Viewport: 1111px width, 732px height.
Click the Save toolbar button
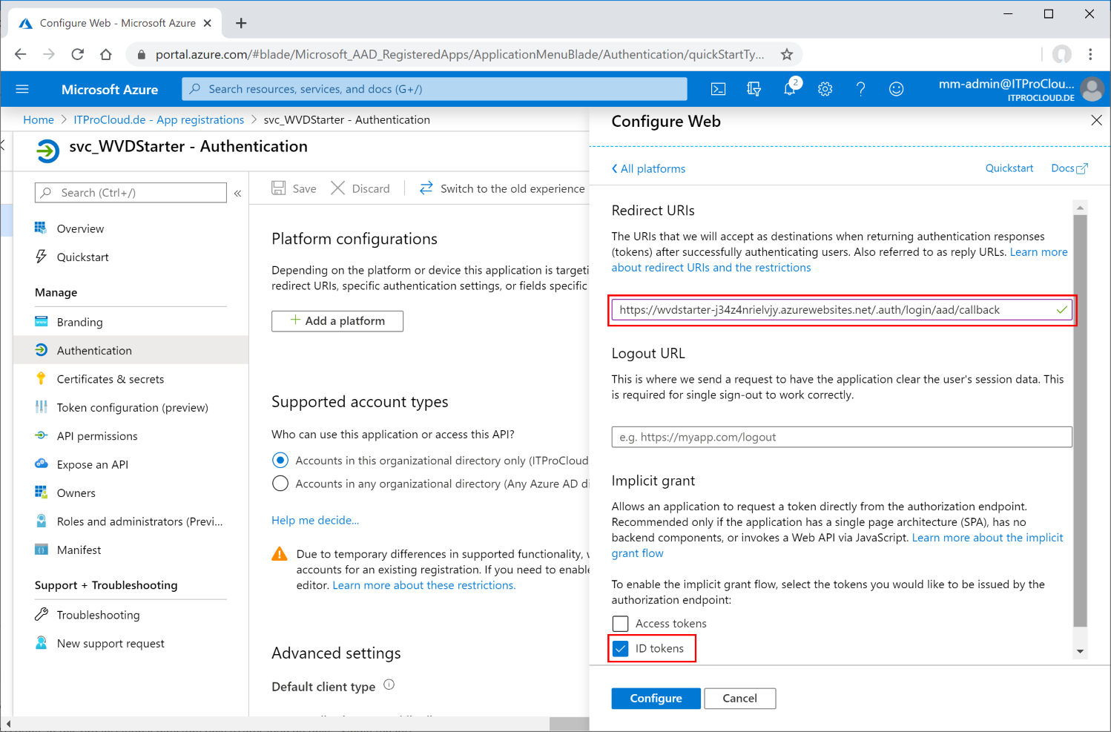coord(294,188)
